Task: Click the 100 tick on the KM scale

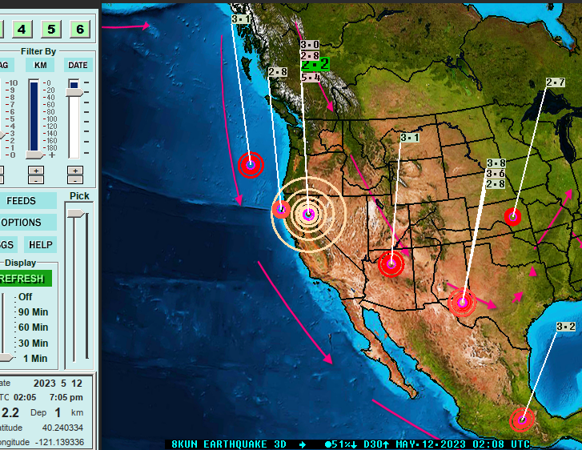Action: [x=51, y=119]
